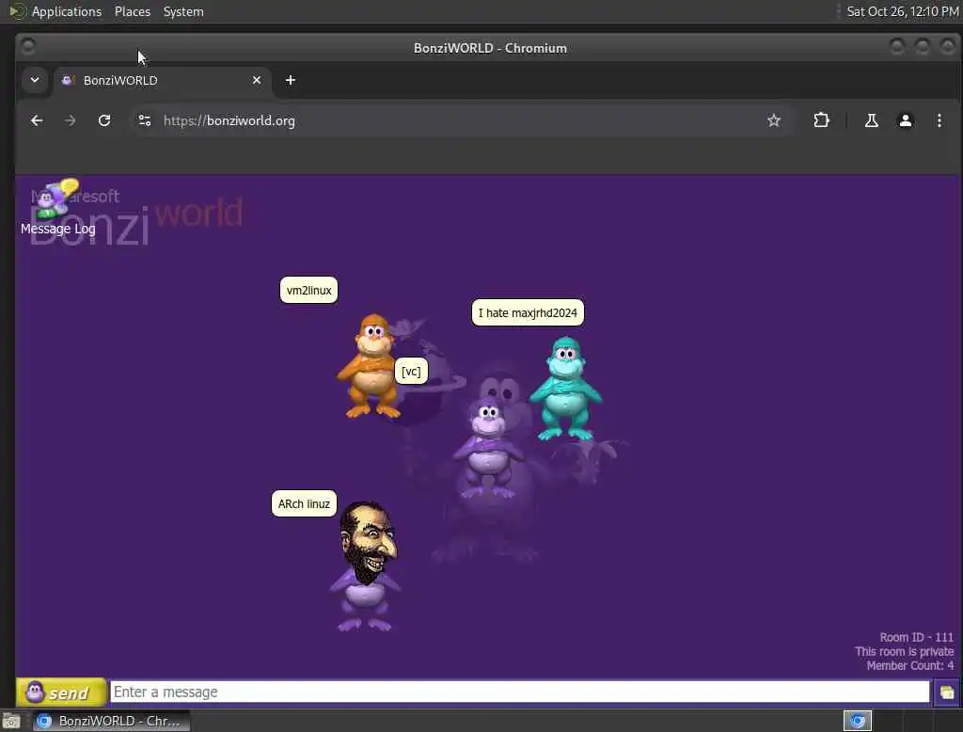Click 'This room is private' text
This screenshot has height=732, width=963.
pyautogui.click(x=904, y=651)
